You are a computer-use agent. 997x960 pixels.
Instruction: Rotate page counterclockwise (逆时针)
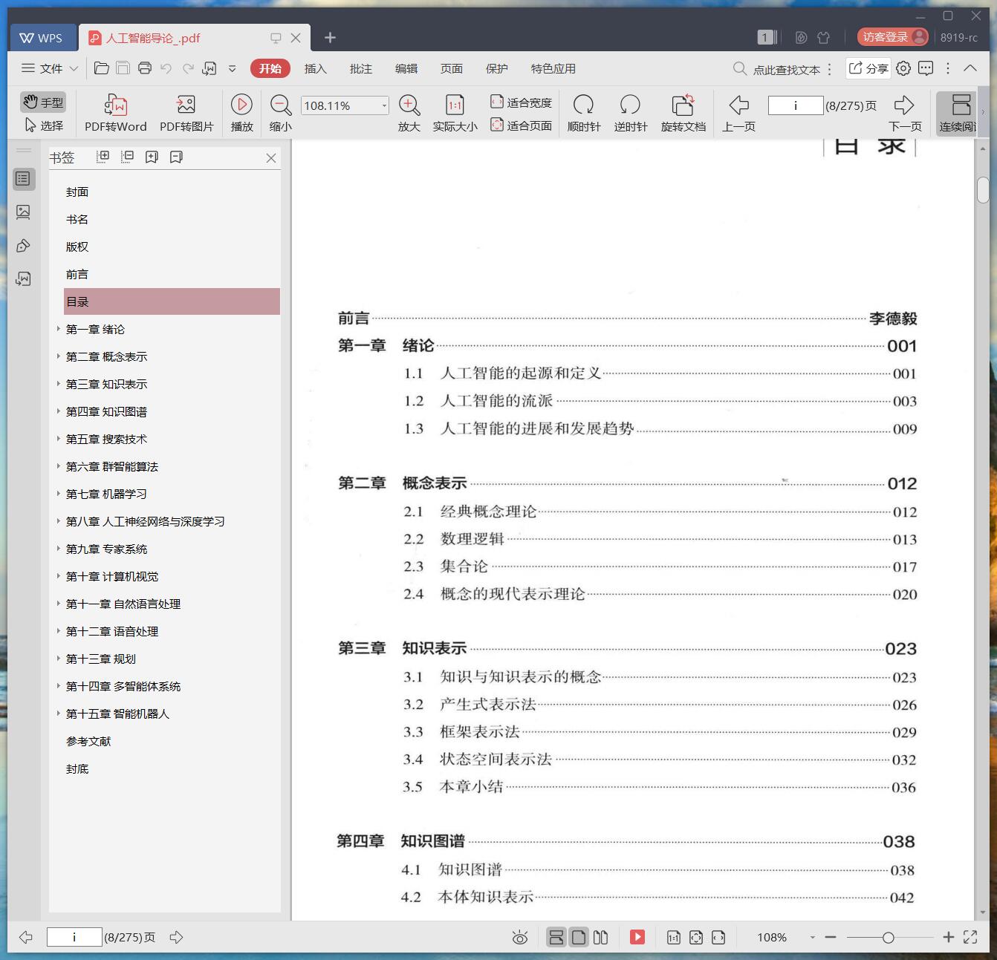630,113
